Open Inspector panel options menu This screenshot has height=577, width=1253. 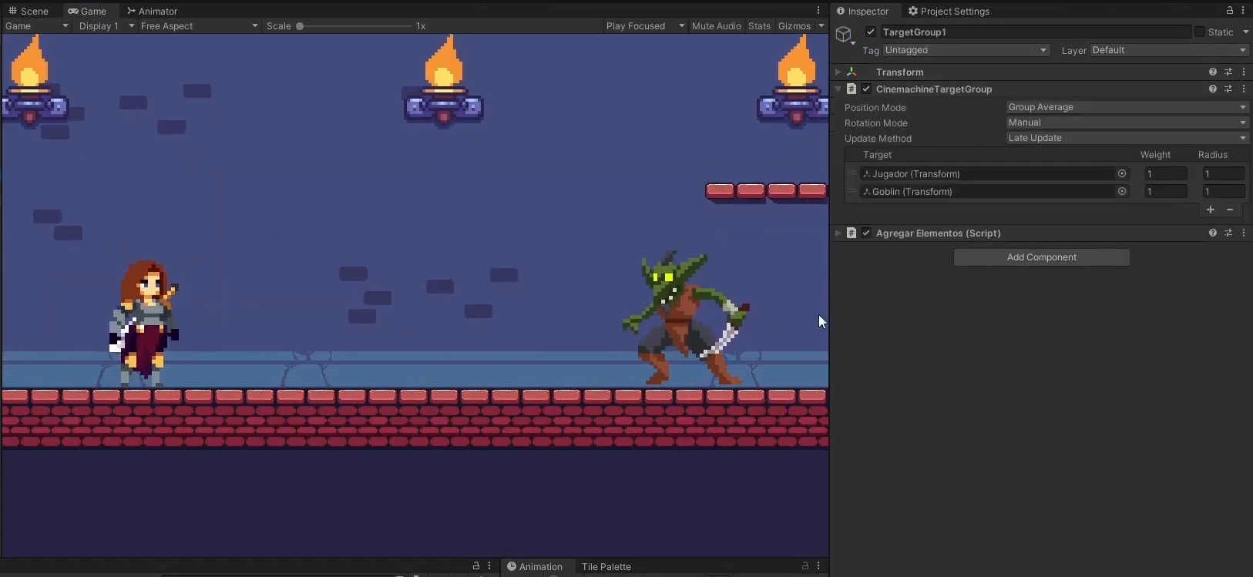point(1243,11)
